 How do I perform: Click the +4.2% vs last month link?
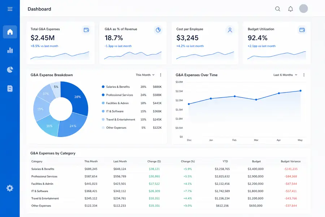click(x=190, y=46)
